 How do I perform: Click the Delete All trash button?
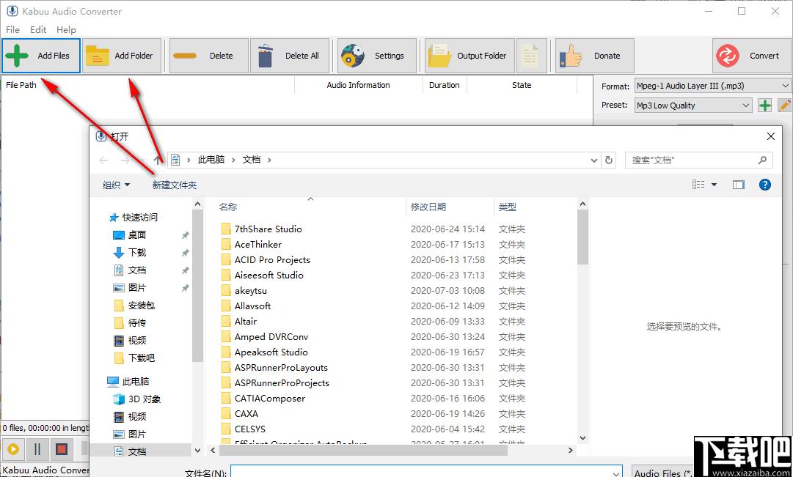point(290,56)
